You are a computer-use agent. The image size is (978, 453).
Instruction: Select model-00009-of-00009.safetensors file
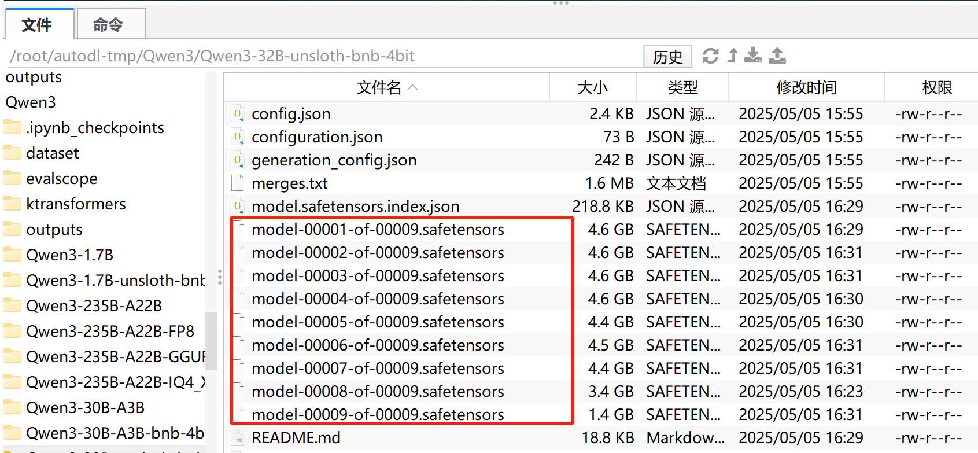378,415
